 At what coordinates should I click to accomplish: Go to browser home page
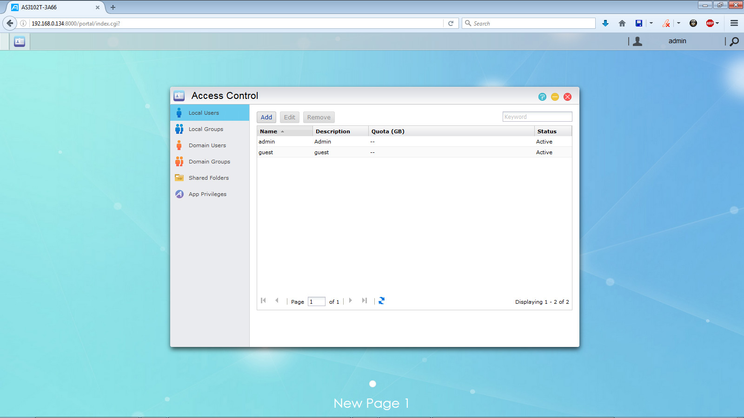tap(622, 23)
